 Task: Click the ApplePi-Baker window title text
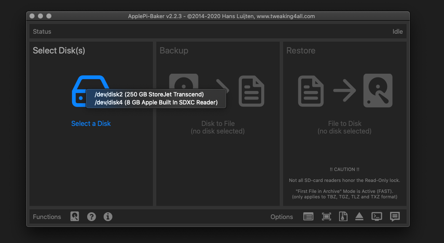222,16
